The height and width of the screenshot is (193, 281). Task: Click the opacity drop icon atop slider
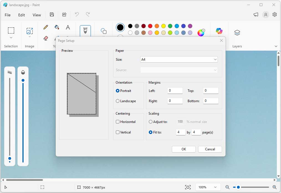(x=23, y=72)
